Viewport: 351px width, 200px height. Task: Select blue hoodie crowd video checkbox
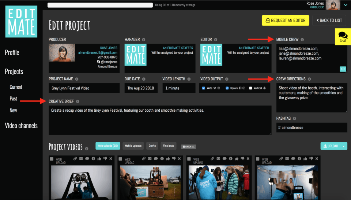189,159
